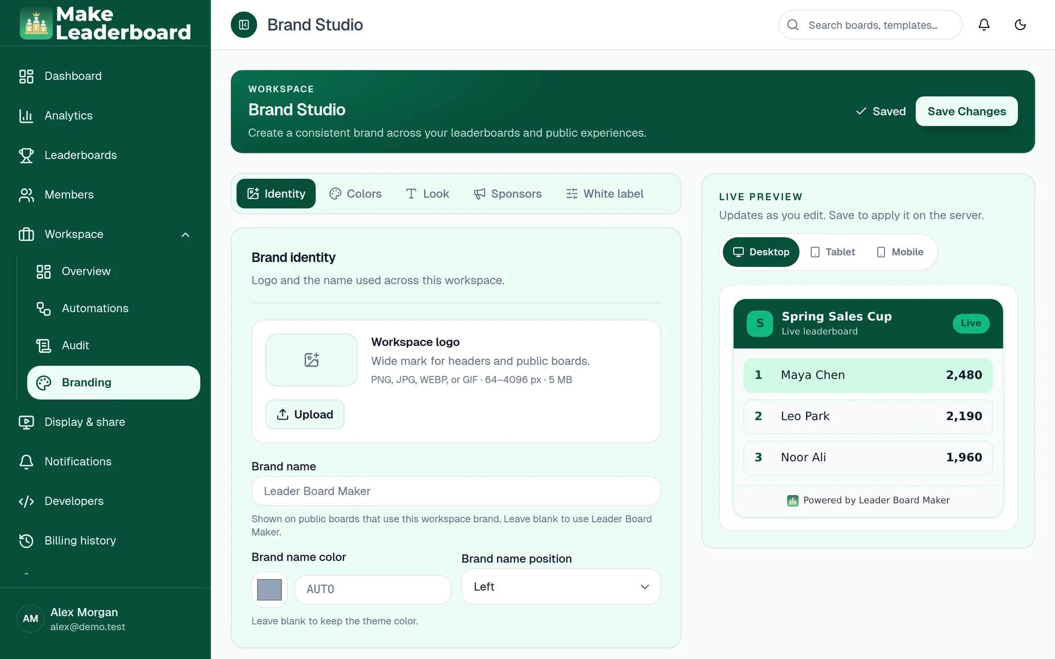Click Powered by Leader Board Maker
This screenshot has height=659, width=1055.
coord(868,500)
